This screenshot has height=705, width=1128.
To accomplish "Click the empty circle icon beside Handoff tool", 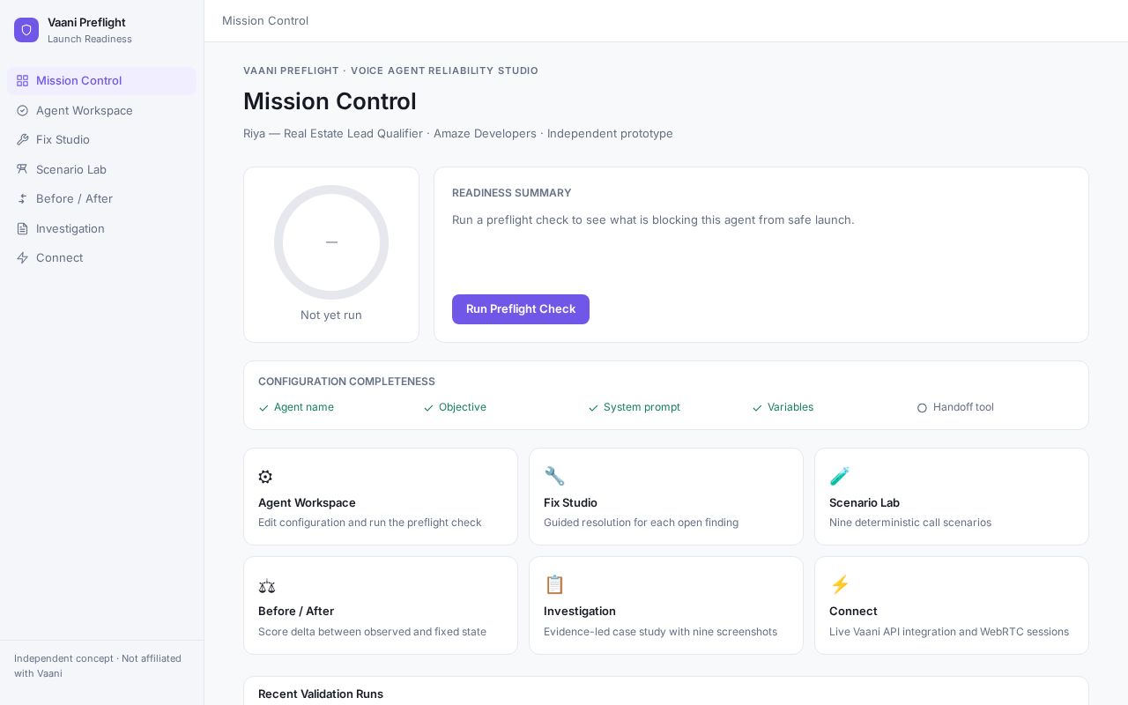I will click(x=922, y=408).
